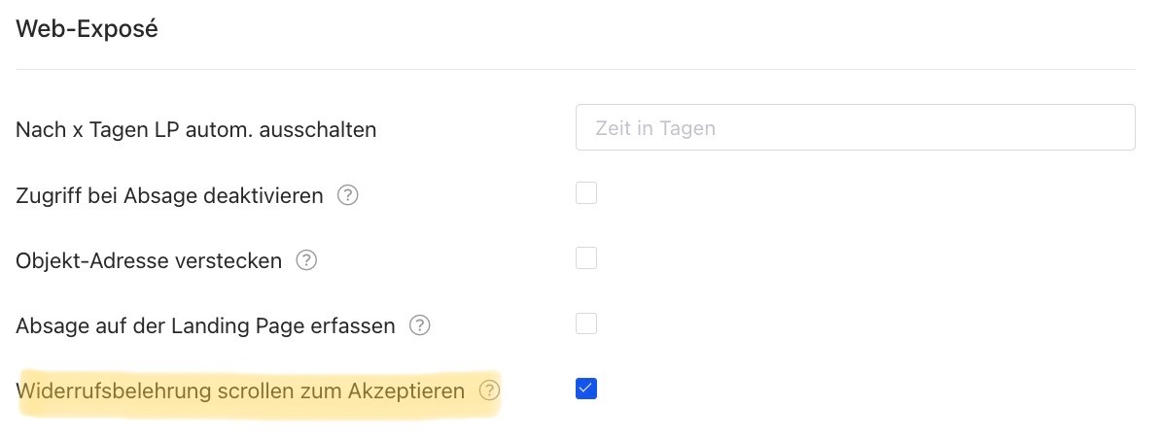Uncheck Widerrufsbelehrung scrollen zum Akzeptieren checkbox

[586, 389]
